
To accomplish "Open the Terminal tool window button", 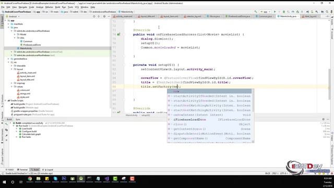I will pyautogui.click(x=22, y=170).
